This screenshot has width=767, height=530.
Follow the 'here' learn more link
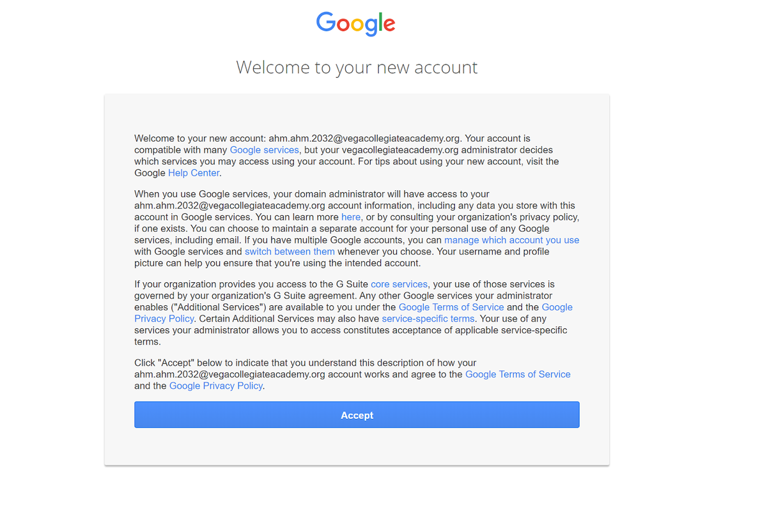coord(351,217)
